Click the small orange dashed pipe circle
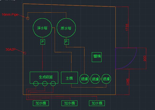 pyautogui.click(x=28, y=18)
